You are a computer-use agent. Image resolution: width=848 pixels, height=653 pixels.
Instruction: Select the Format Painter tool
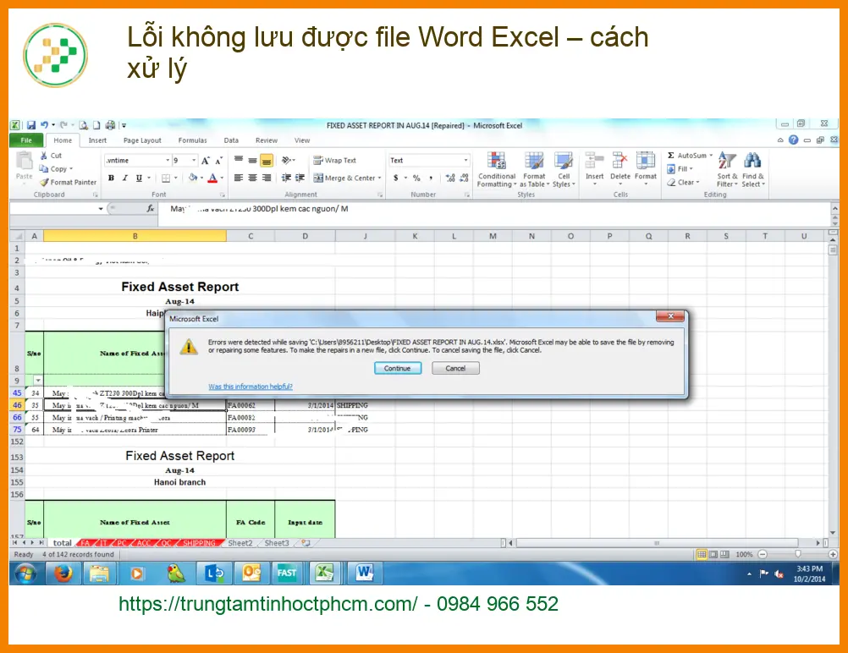(x=69, y=182)
